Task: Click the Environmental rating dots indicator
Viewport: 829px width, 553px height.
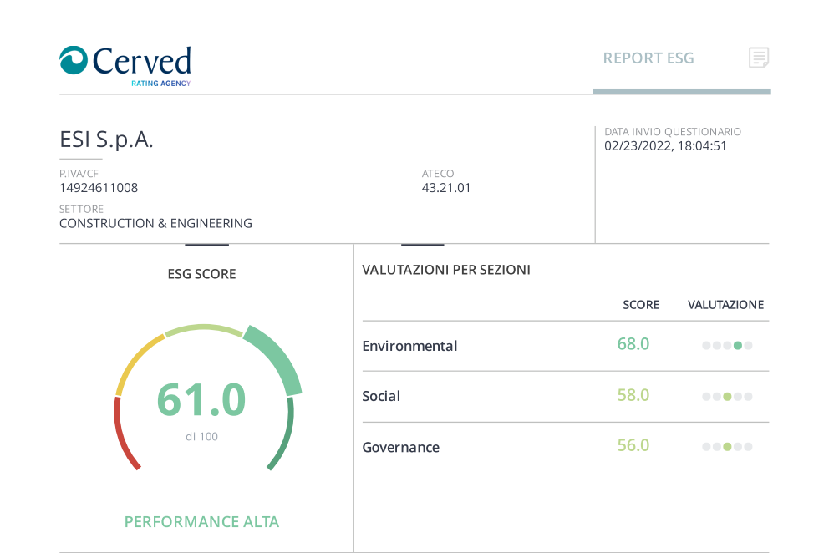Action: click(x=727, y=346)
